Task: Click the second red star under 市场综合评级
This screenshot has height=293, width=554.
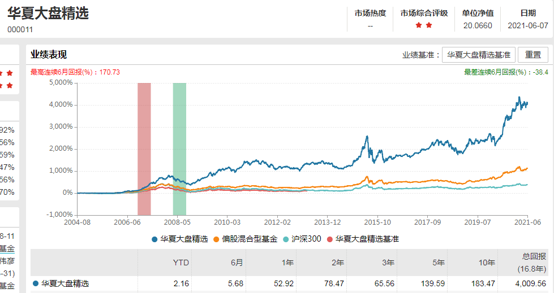Action: (x=429, y=25)
